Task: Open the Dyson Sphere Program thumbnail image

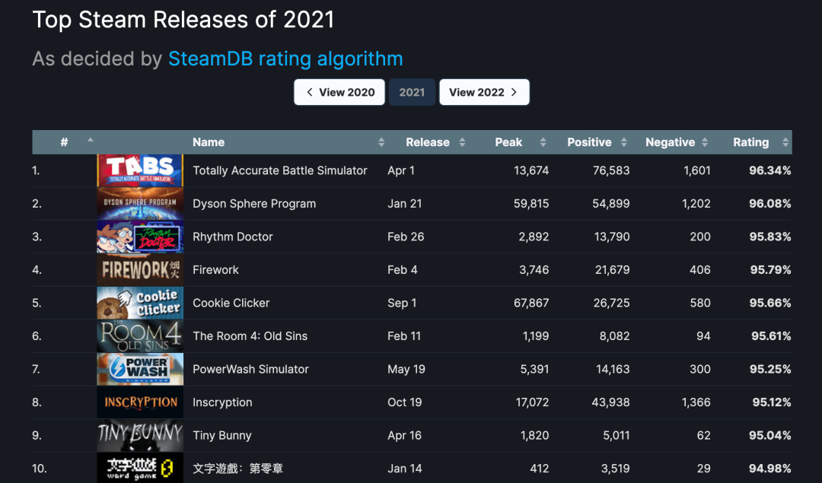Action: click(x=140, y=204)
